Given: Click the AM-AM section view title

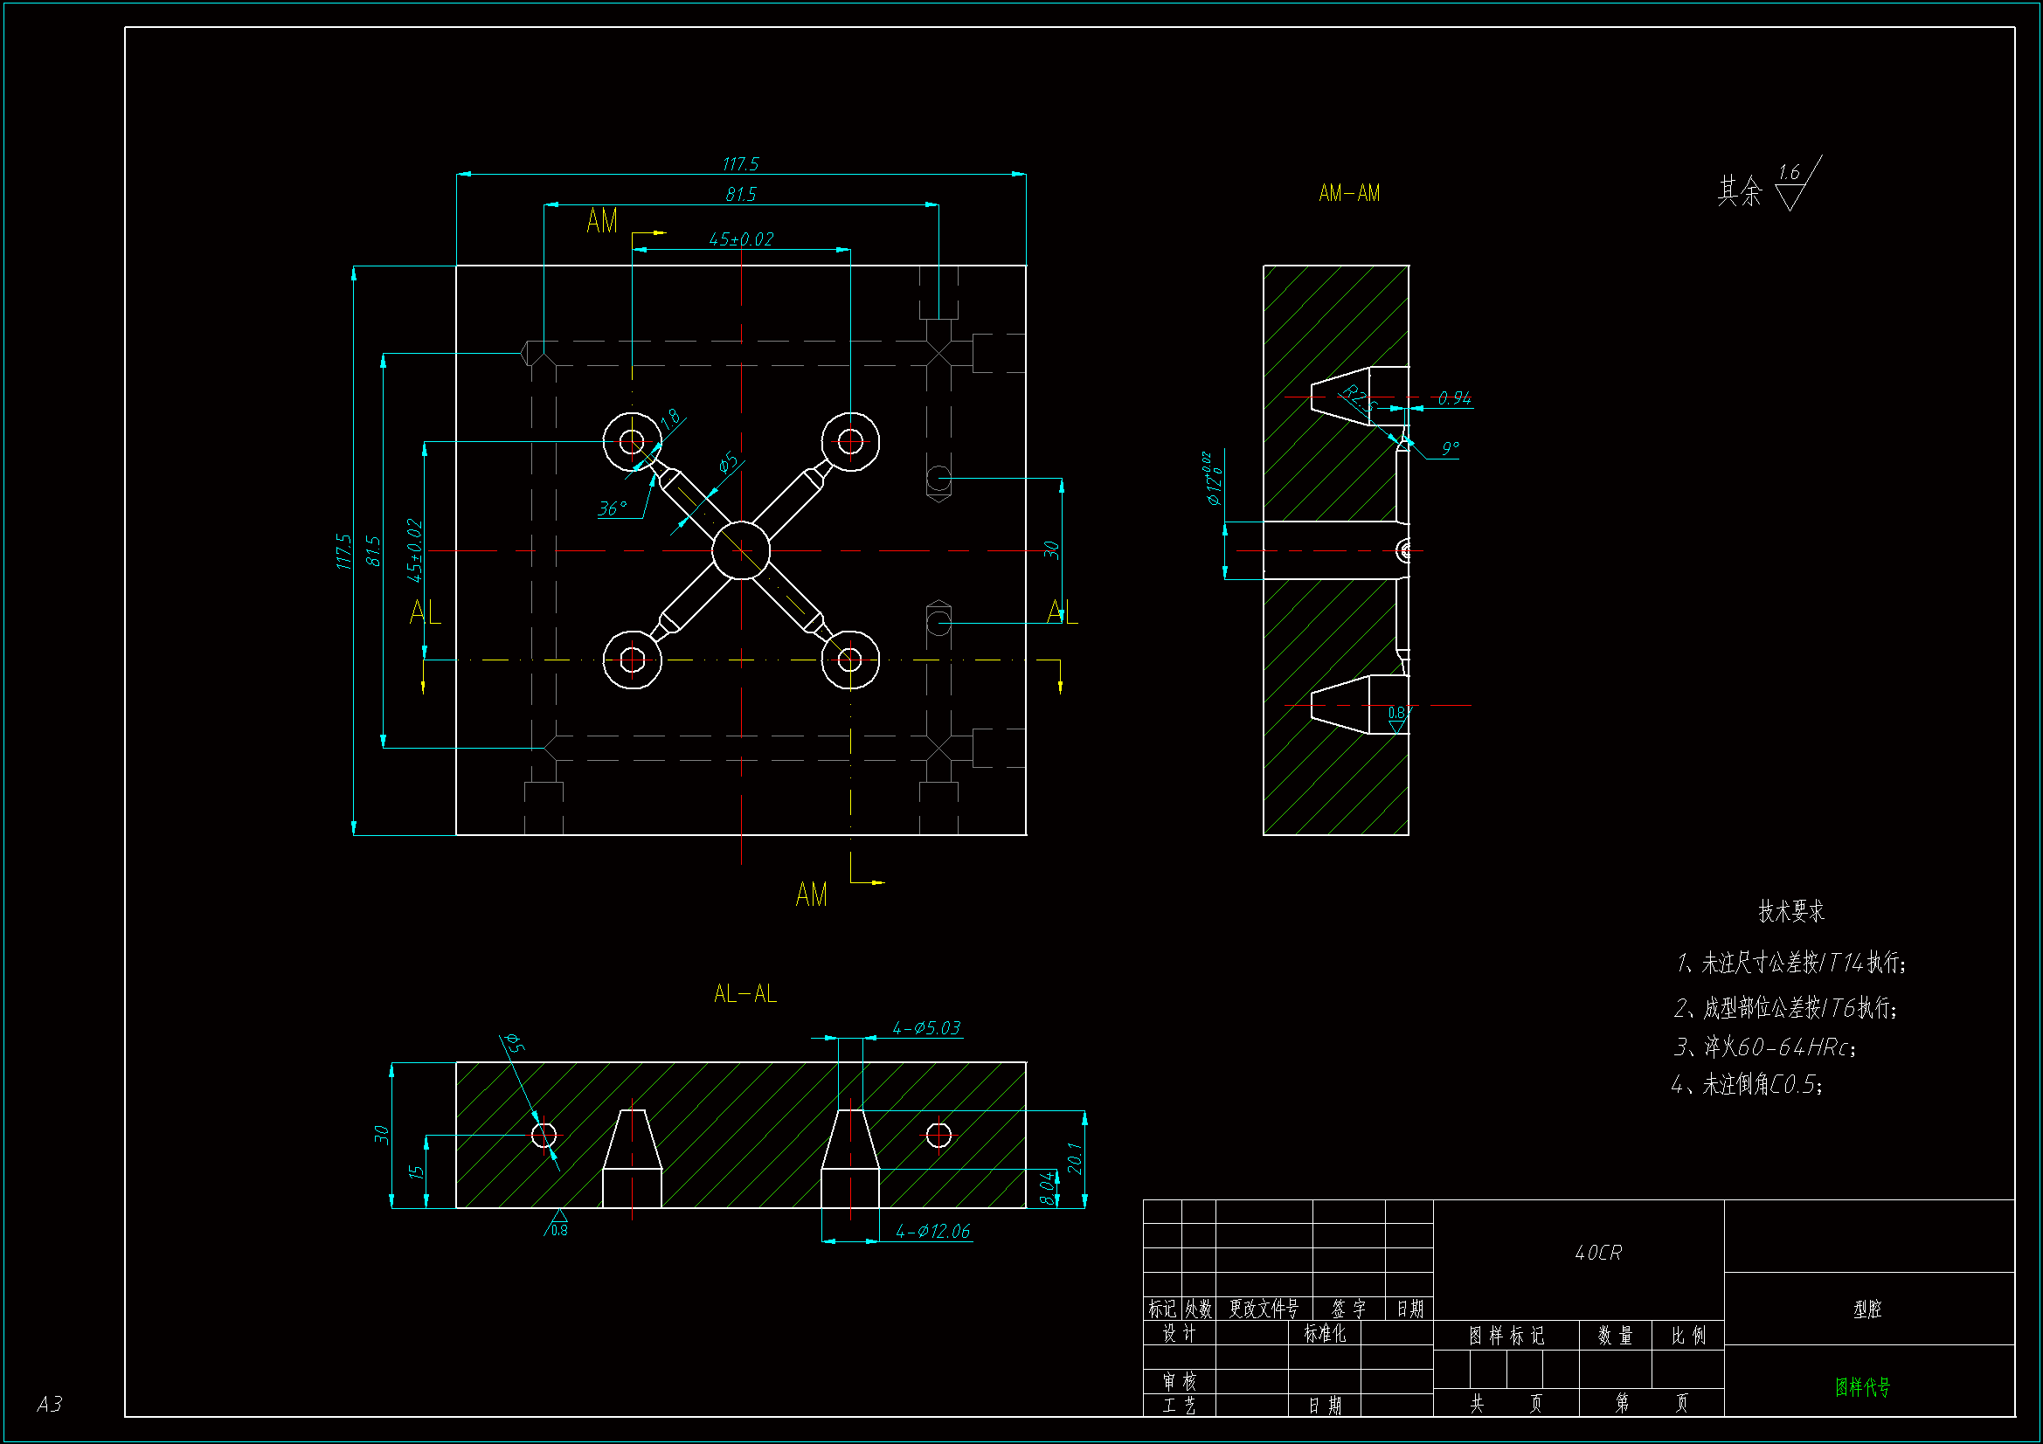Looking at the screenshot, I should [1349, 193].
